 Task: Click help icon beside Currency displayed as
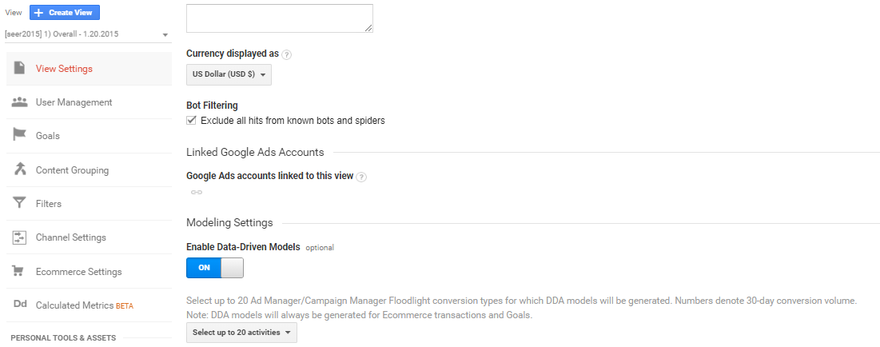click(x=286, y=54)
